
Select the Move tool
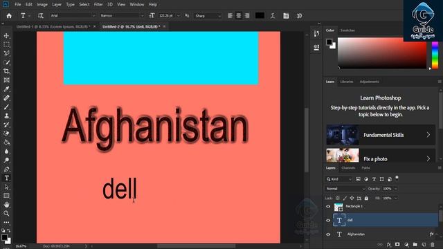6,36
